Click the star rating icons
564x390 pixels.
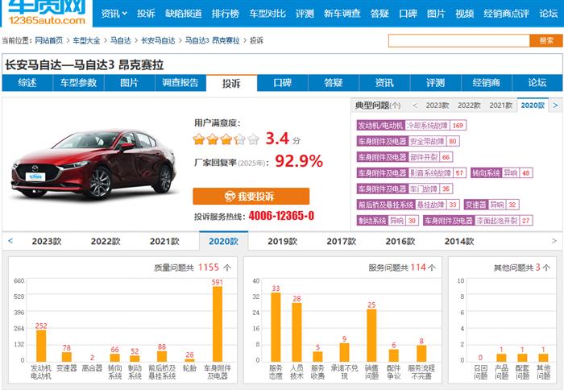tap(226, 139)
